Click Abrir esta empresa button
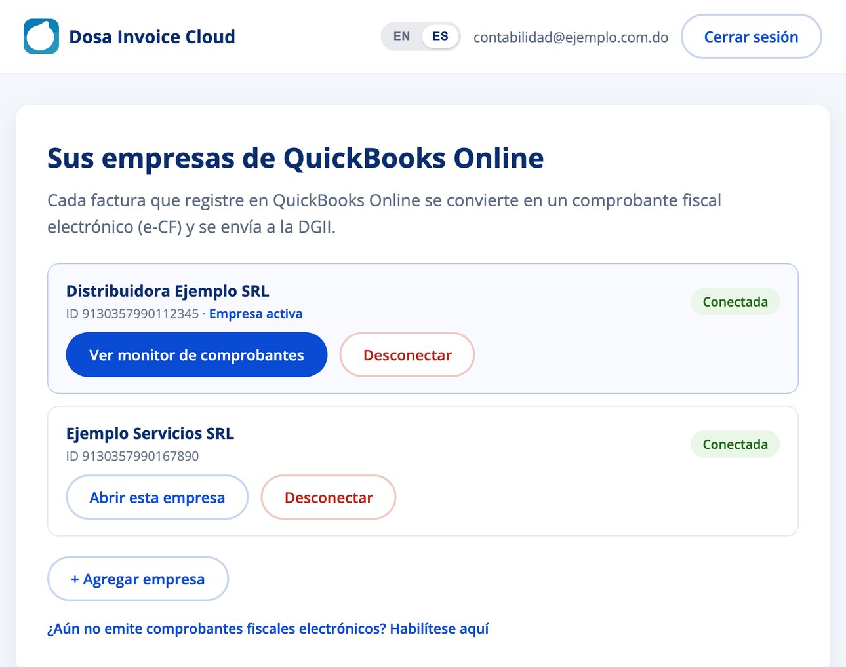 157,497
